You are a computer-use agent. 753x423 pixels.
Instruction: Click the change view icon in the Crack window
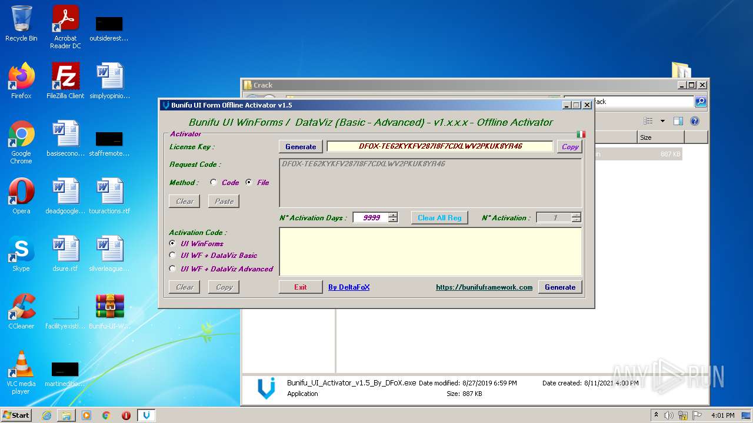click(x=648, y=121)
